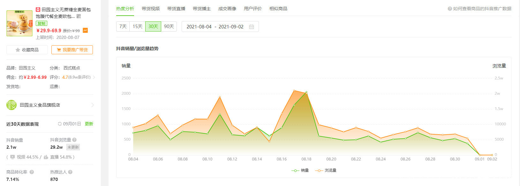This screenshot has height=186, width=520.
Task: Expand the rating details chevron
Action: [94, 77]
